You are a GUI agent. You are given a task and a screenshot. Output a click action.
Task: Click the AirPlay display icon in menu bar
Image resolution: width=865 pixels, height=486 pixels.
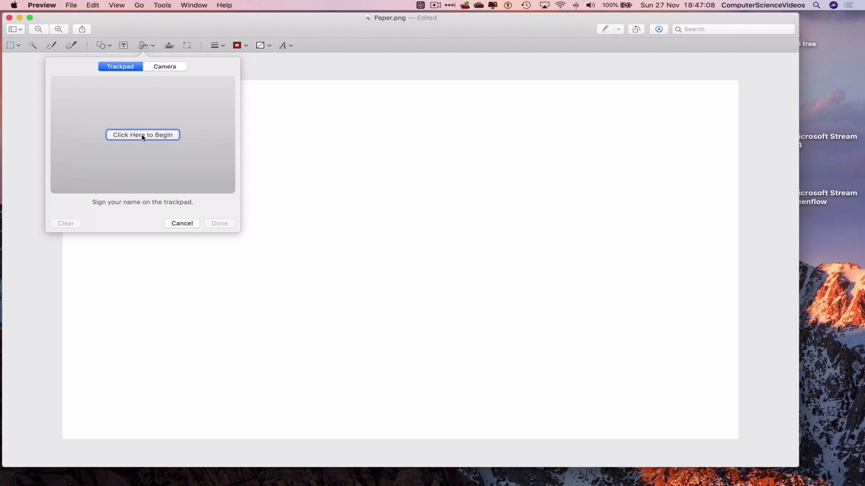pyautogui.click(x=544, y=5)
